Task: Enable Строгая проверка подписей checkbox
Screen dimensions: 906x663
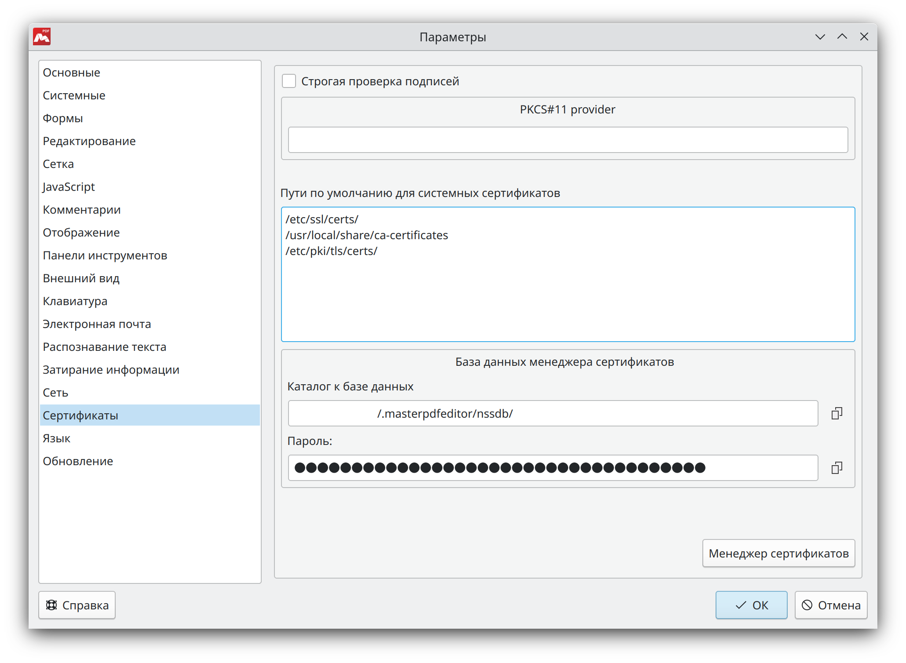Action: tap(289, 81)
